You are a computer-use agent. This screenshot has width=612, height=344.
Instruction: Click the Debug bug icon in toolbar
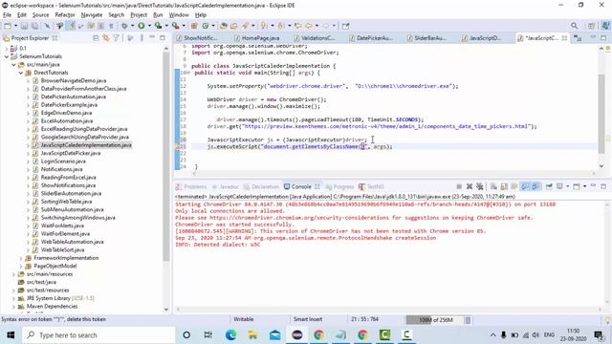[124, 26]
